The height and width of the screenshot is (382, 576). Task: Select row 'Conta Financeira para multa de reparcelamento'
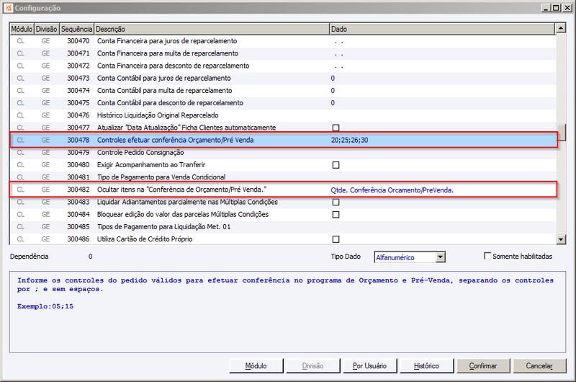click(282, 53)
